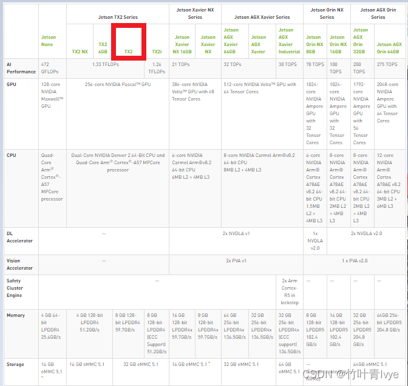Open Jetson Xavier NX 16GB link
The image size is (408, 386).
[182, 44]
